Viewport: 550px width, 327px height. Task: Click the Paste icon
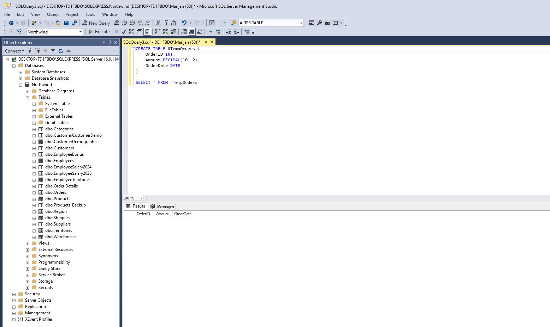(173, 23)
